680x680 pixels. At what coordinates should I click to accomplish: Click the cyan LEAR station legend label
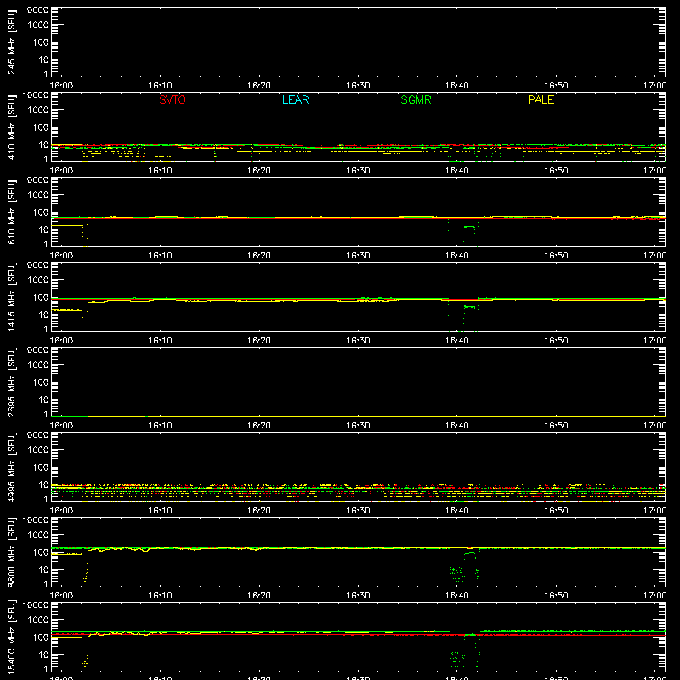tap(295, 99)
